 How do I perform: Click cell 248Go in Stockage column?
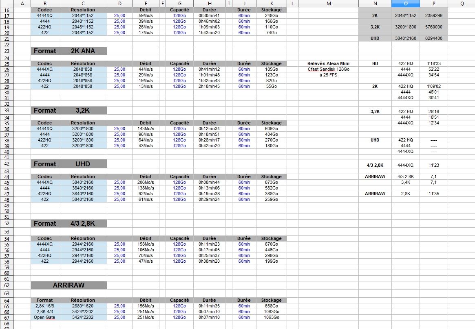[272, 15]
